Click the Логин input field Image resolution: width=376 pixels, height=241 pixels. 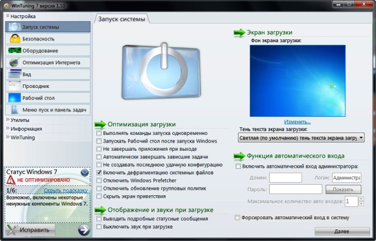click(x=347, y=178)
